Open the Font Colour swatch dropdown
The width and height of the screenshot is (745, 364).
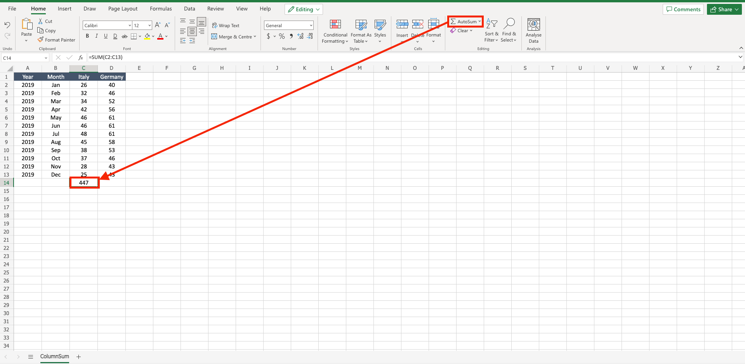(166, 36)
